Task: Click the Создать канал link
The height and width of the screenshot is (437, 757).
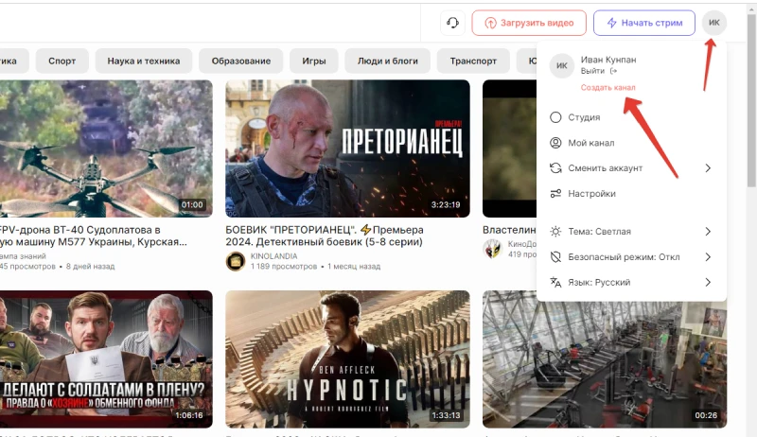Action: (x=607, y=87)
